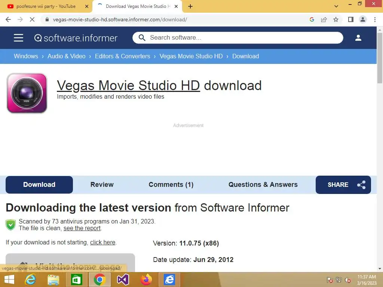Open Audio & Video breadcrumb
The image size is (383, 287).
point(67,56)
